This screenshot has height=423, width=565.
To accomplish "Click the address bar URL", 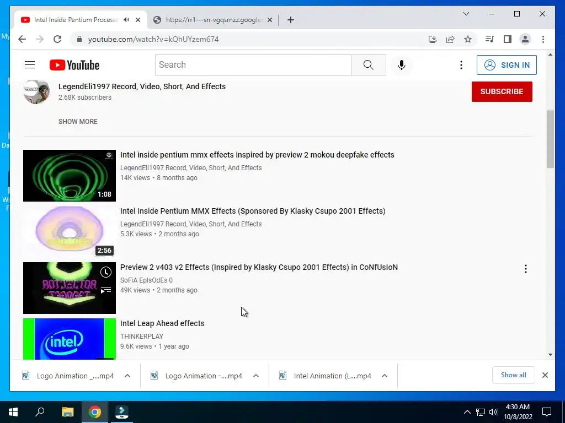I will click(x=153, y=39).
